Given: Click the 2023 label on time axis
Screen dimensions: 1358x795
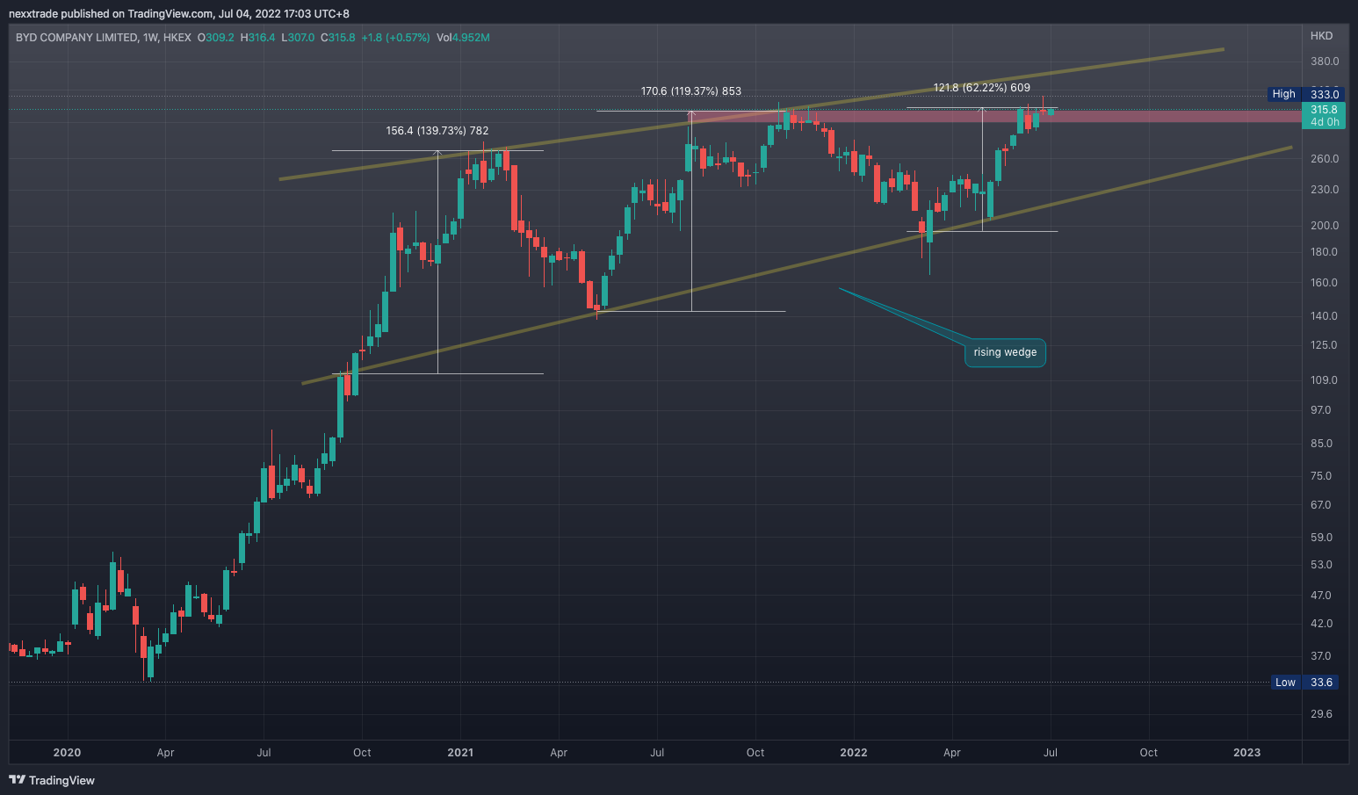Looking at the screenshot, I should (1246, 753).
